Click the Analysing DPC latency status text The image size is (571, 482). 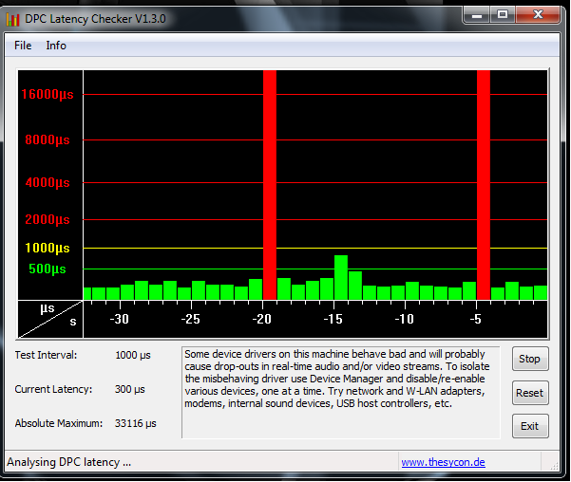coord(68,462)
